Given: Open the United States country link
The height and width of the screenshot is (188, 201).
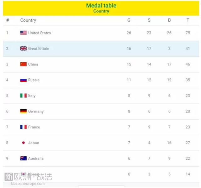Looking at the screenshot, I should click(40, 33).
